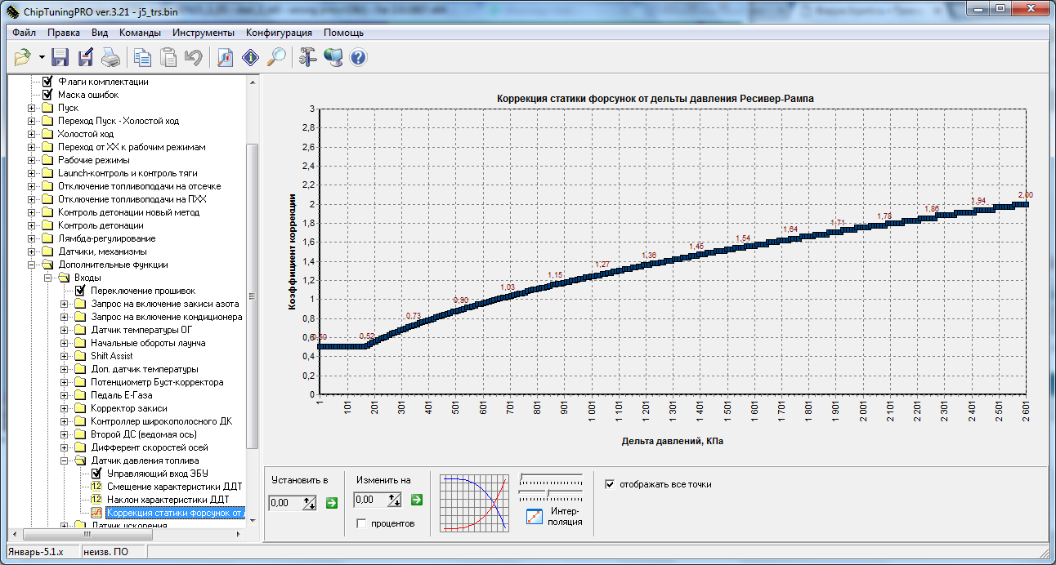Open the Конфигурация menu
1056x565 pixels.
click(279, 33)
